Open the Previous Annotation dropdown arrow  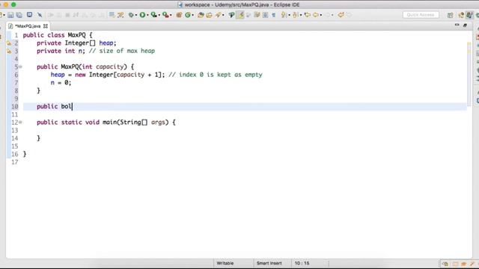pos(301,15)
